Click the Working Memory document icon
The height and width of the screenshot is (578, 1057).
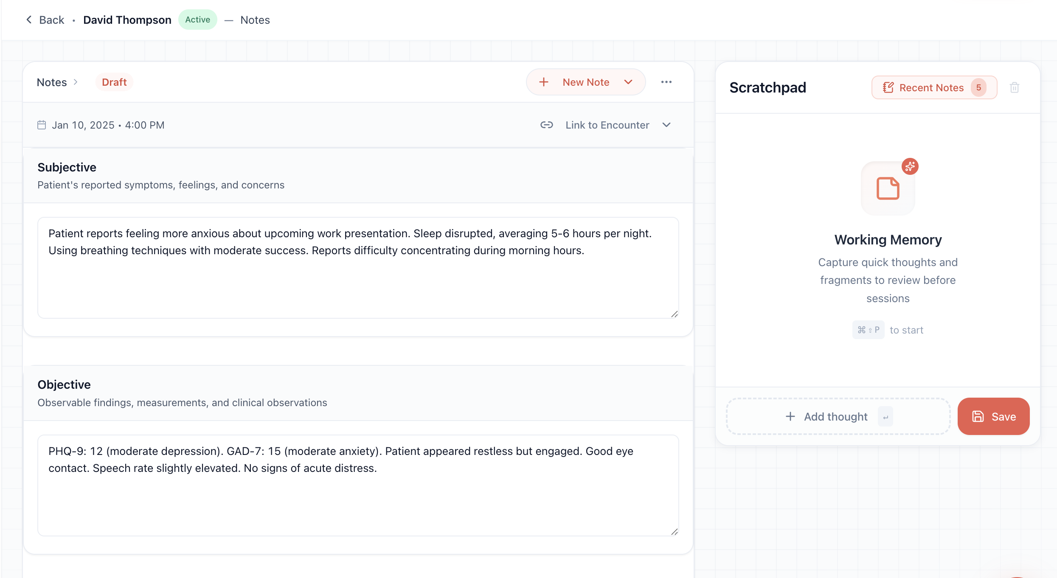(888, 188)
